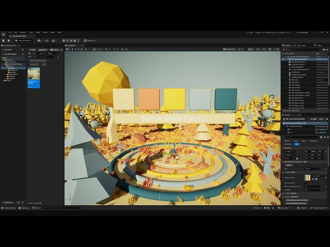The image size is (330, 247).
Task: Toggle the Details lock icon
Action: [x=326, y=119]
